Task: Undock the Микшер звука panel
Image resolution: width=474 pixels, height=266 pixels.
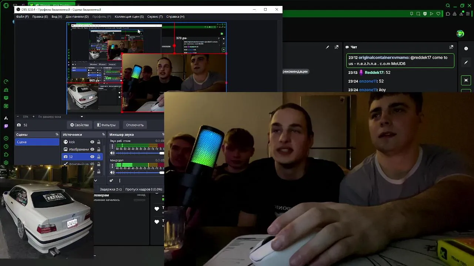Action: coord(163,134)
